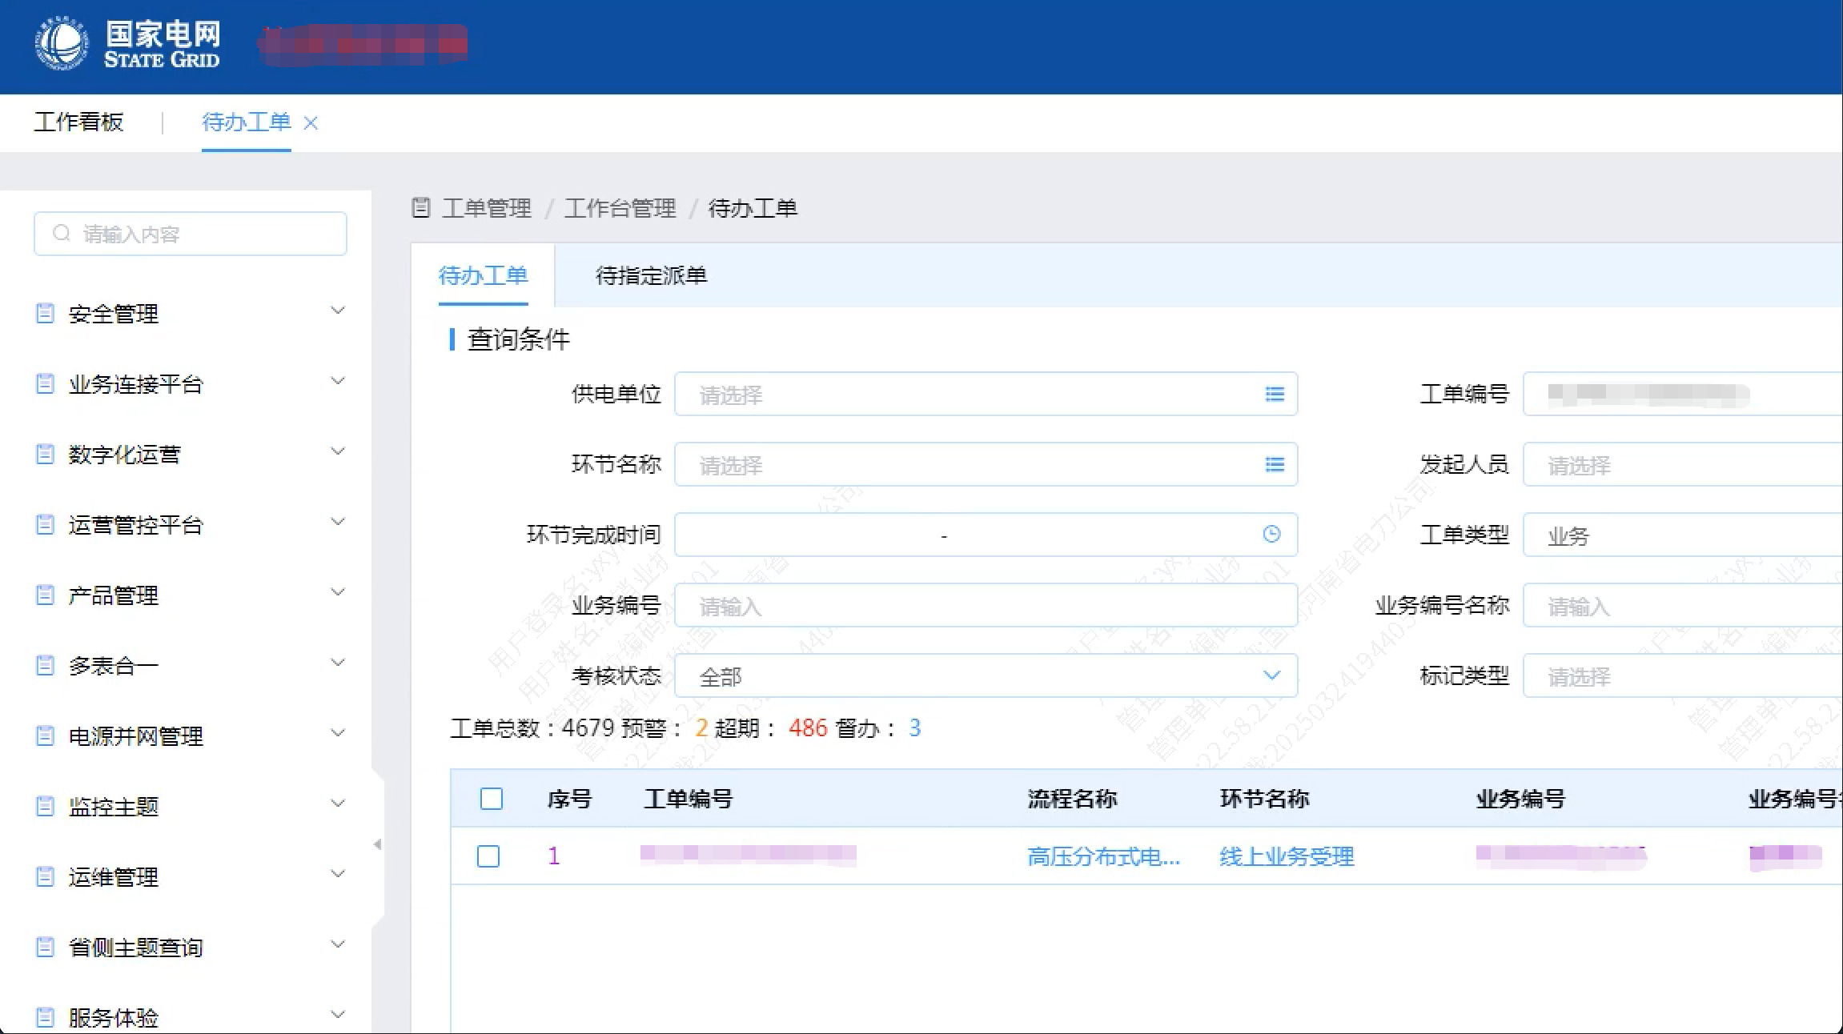Check the checkbox for row 1
Viewport: 1843px width, 1034px height.
(488, 856)
